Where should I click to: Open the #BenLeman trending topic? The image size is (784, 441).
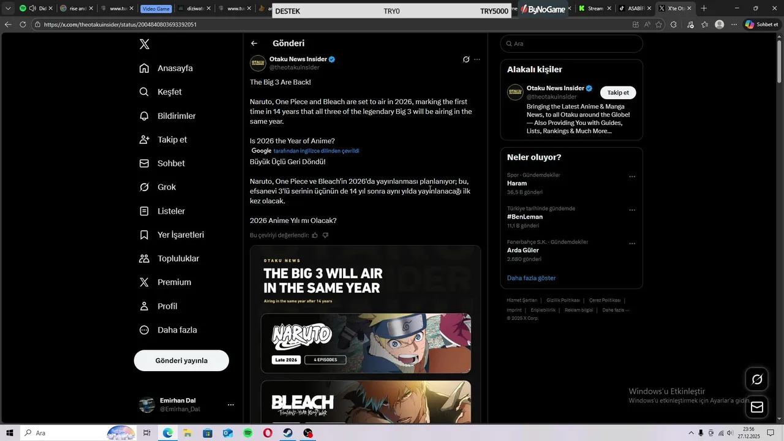[525, 217]
